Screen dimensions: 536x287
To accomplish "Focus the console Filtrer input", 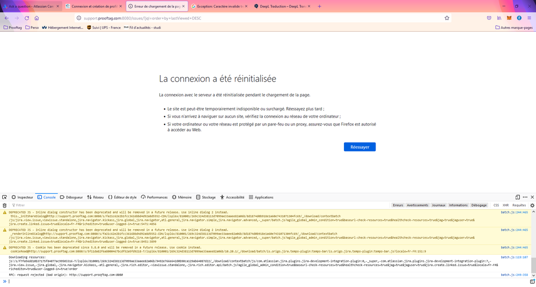I will (200, 205).
